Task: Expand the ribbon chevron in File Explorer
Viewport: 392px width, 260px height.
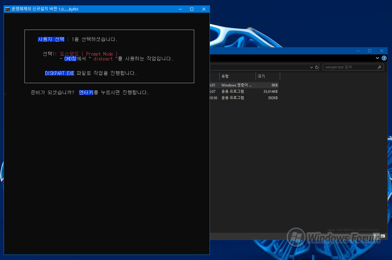Action: [x=377, y=58]
